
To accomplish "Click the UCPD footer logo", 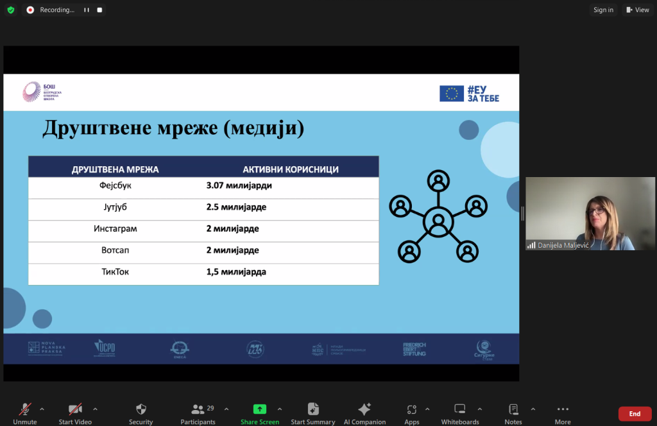I will pos(105,348).
